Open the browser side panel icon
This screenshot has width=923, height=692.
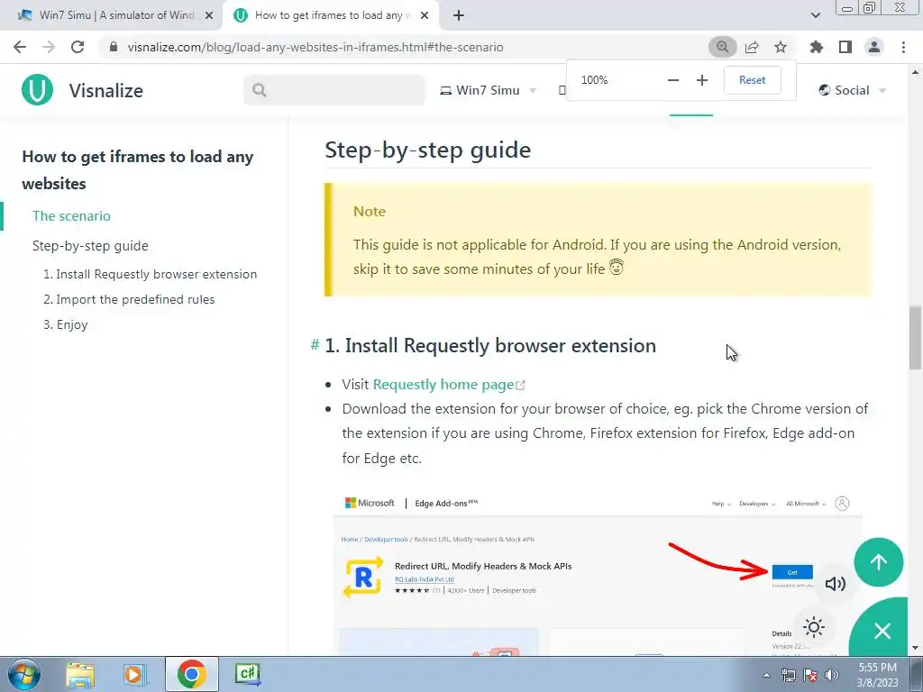pos(845,47)
